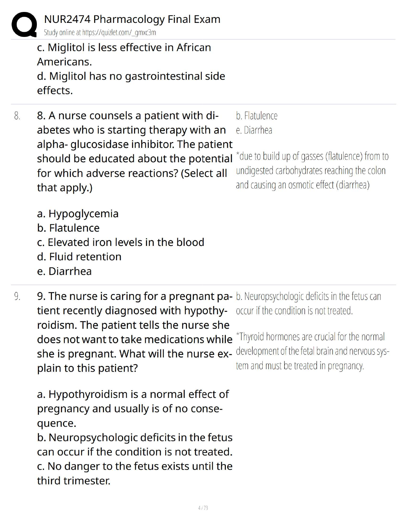The height and width of the screenshot is (526, 406).
Task: Click the page indicator 4 / 73
Action: 203,508
